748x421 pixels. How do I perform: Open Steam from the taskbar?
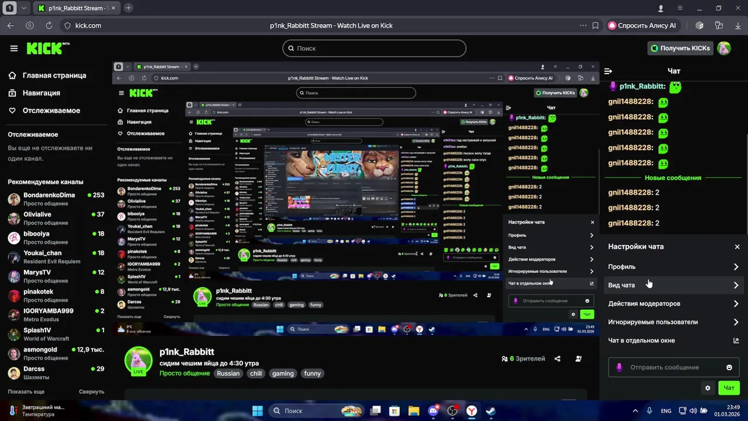(x=491, y=411)
